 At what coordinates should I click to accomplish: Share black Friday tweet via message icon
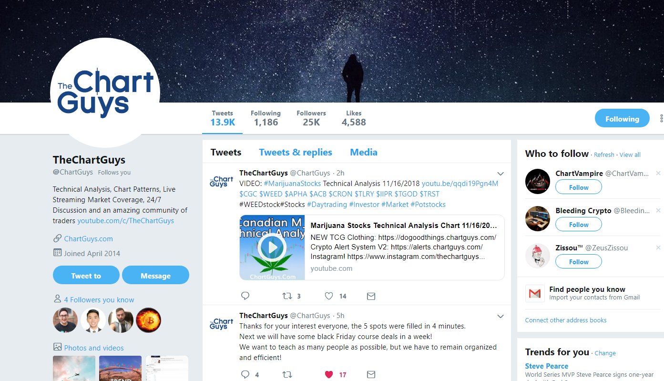371,374
